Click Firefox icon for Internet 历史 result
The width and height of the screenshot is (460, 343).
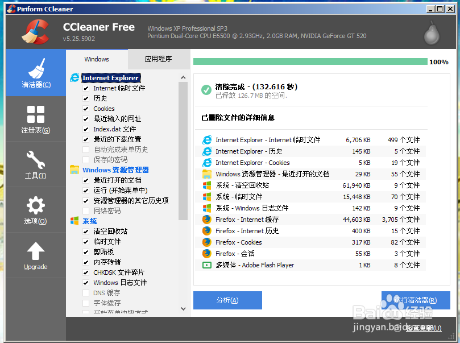(207, 231)
